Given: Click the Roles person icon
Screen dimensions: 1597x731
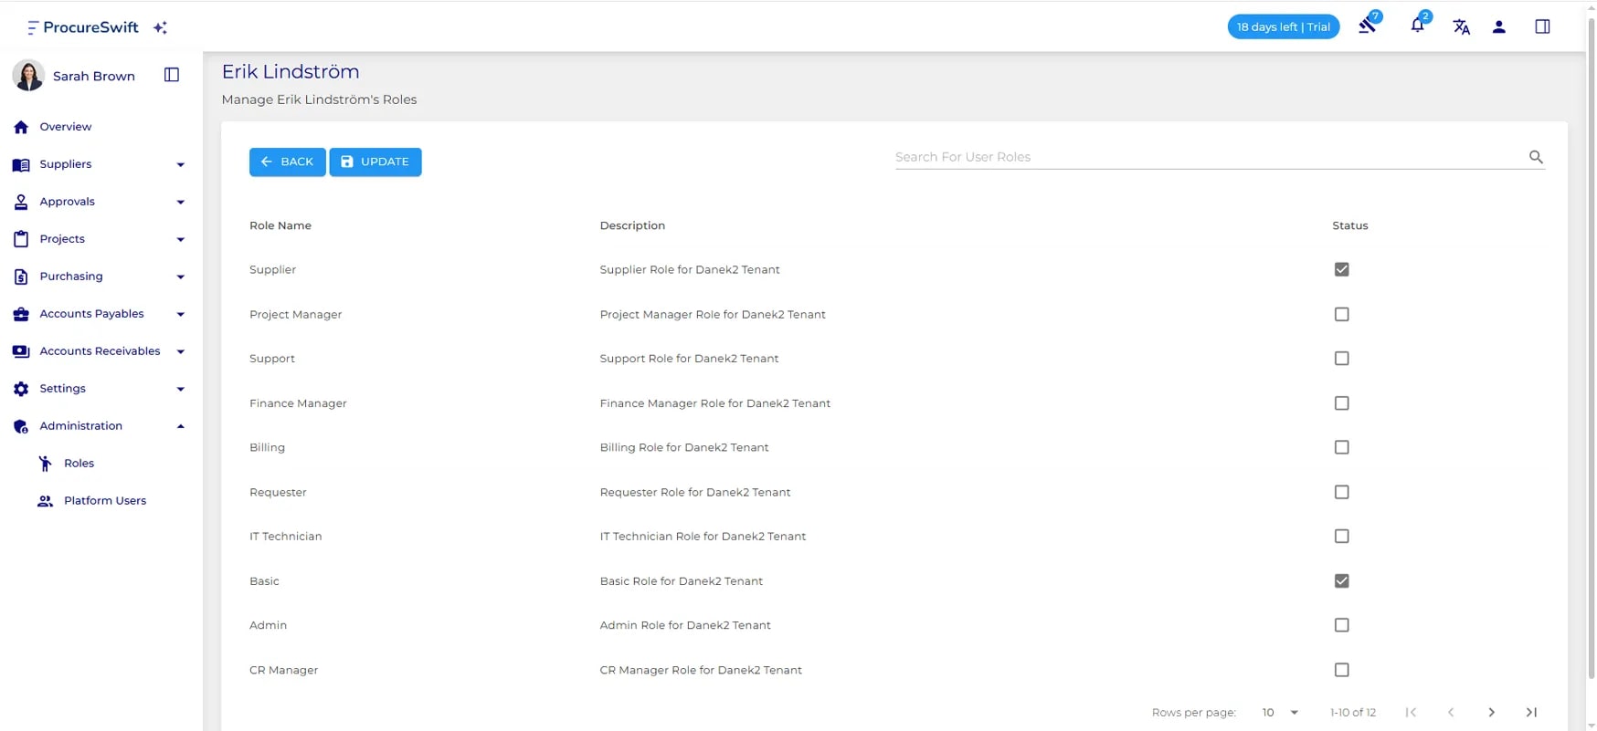Looking at the screenshot, I should point(45,464).
